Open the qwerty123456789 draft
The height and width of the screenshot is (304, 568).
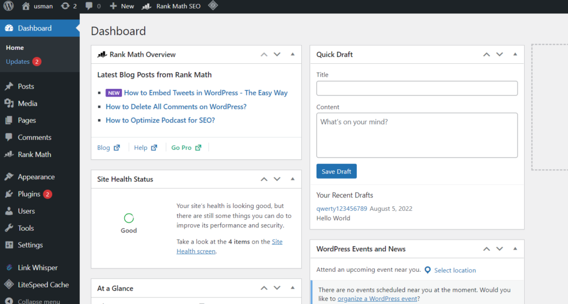coord(342,209)
